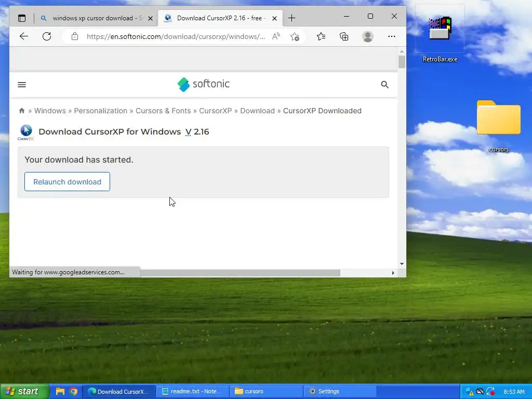Image resolution: width=532 pixels, height=399 pixels.
Task: Close the windows xp cursor download tab
Action: [150, 18]
